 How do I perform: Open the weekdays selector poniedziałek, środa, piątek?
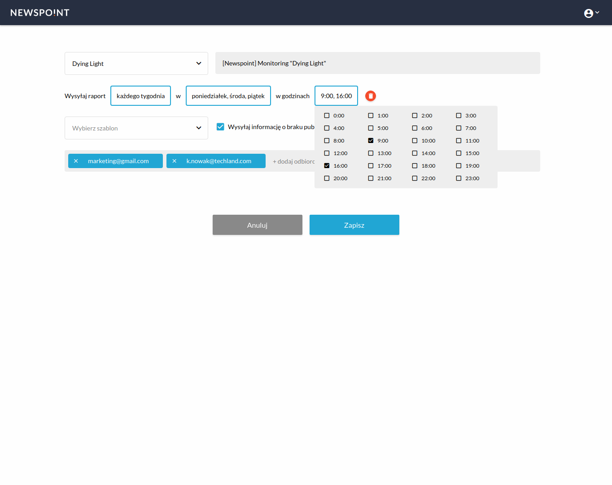(x=228, y=96)
